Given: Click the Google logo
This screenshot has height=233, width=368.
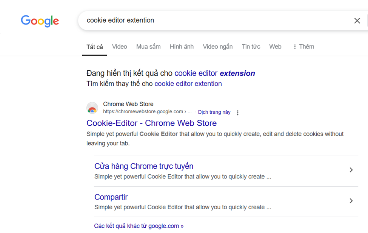Looking at the screenshot, I should pyautogui.click(x=40, y=21).
